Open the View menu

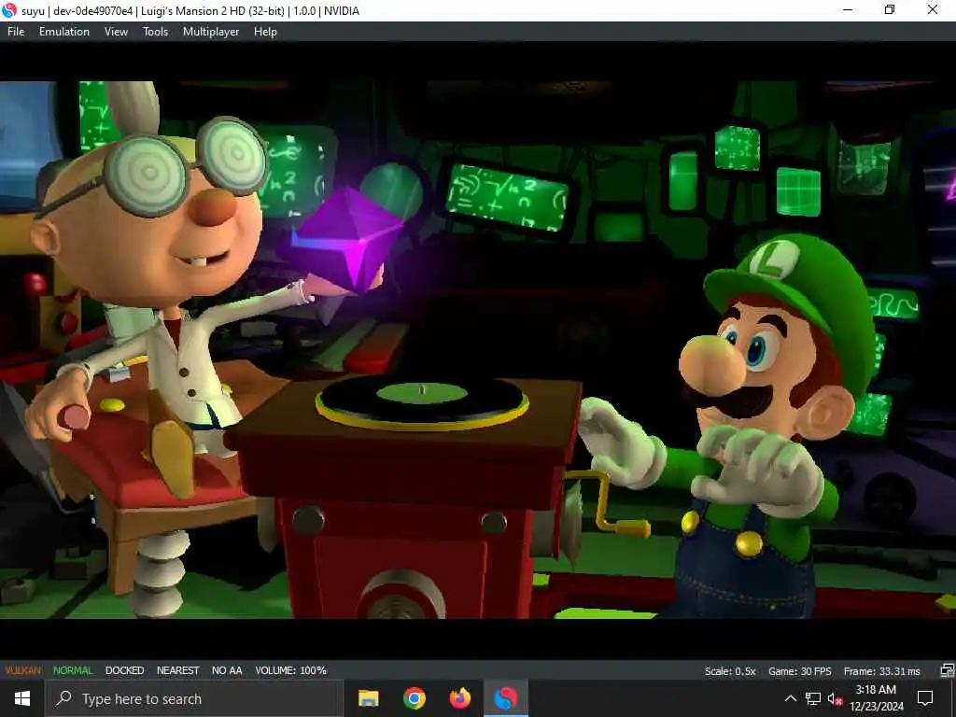116,32
